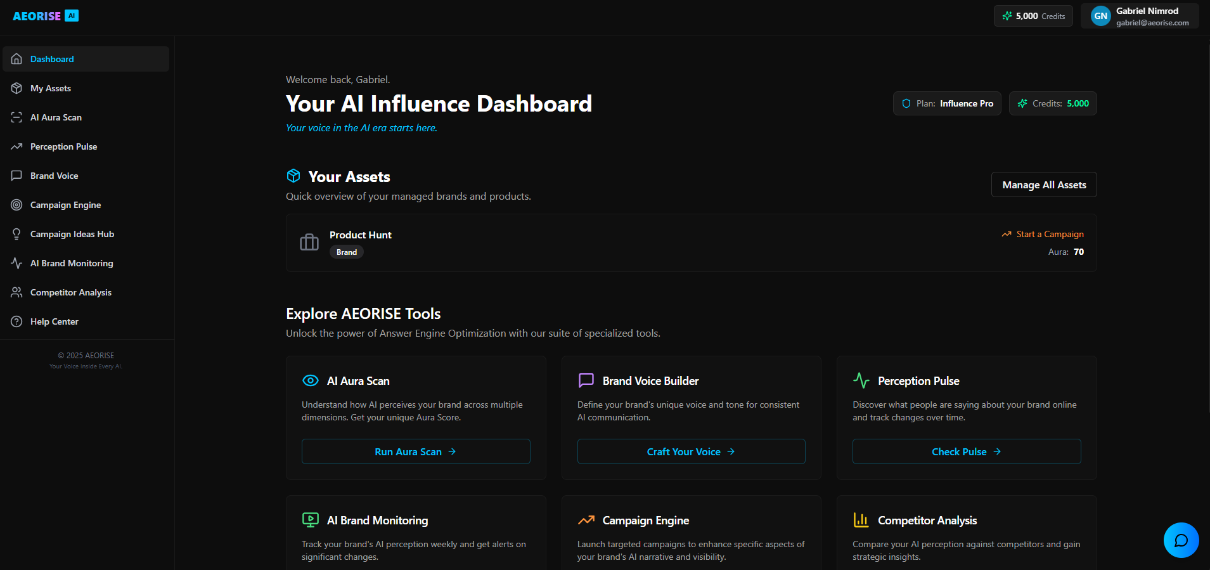Open Help Center from the sidebar
The height and width of the screenshot is (570, 1210).
55,321
